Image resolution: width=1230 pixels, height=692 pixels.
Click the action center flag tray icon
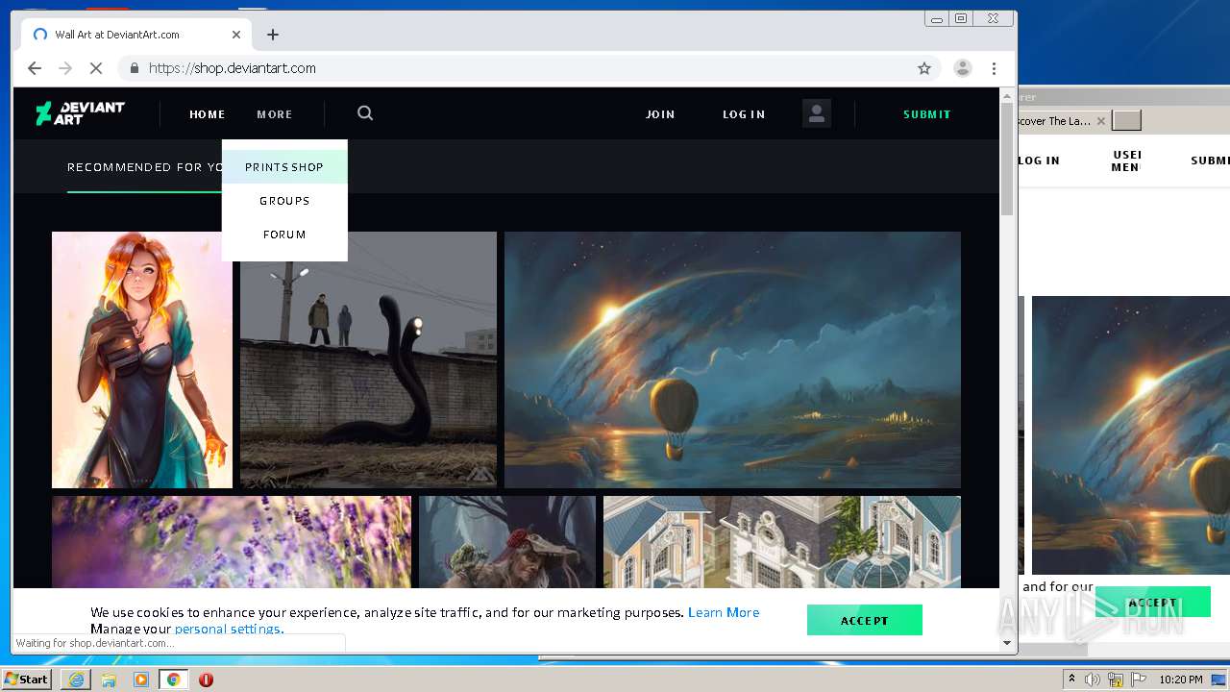click(1139, 680)
